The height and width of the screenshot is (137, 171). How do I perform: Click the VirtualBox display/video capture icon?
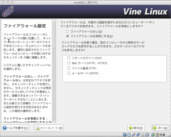[147, 135]
